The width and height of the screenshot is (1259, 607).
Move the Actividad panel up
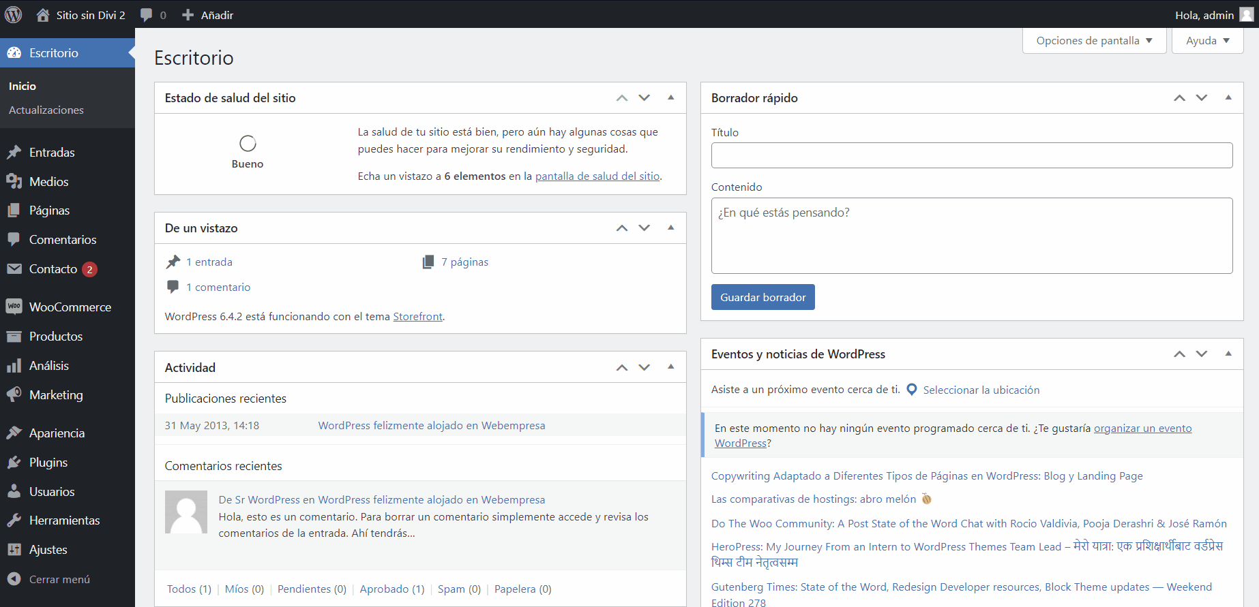[621, 368]
